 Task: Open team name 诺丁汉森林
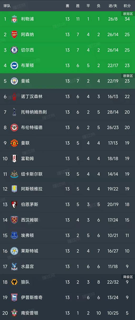coord(32,97)
